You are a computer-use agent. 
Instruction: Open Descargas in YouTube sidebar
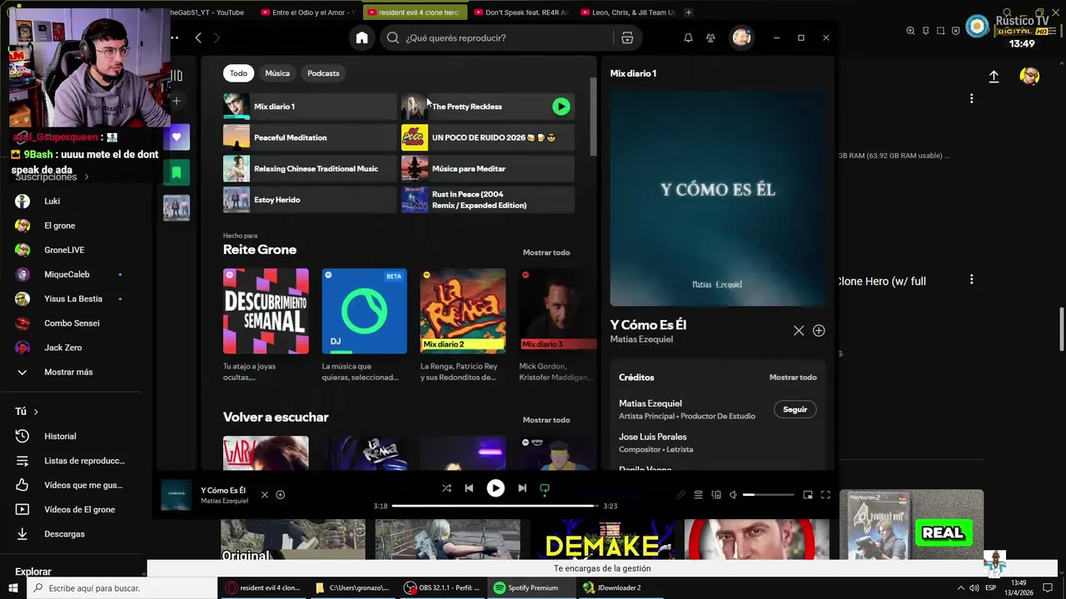(64, 534)
